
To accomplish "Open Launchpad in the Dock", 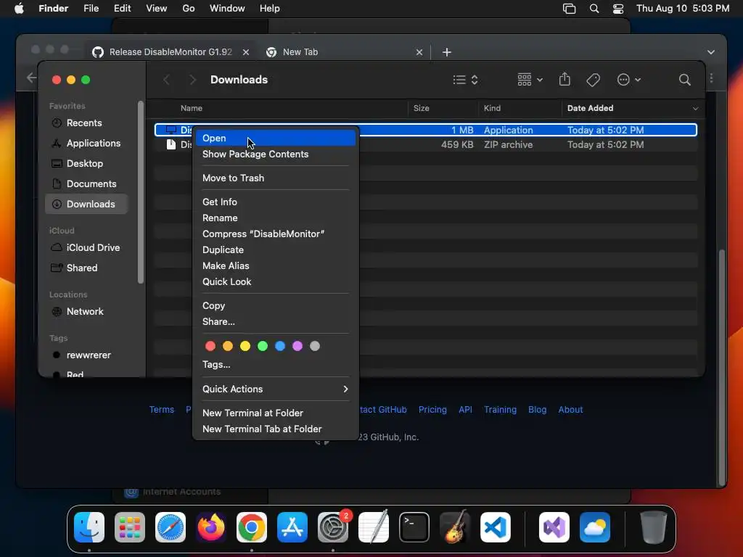I will click(x=130, y=527).
